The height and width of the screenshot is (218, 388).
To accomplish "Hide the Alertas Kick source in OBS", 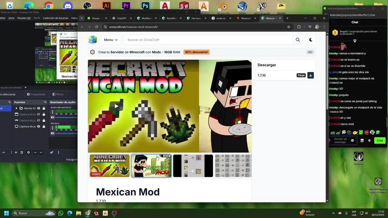I will click(38, 108).
